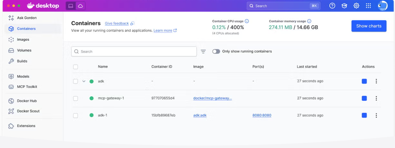Toggle Only show running containers

tap(216, 51)
